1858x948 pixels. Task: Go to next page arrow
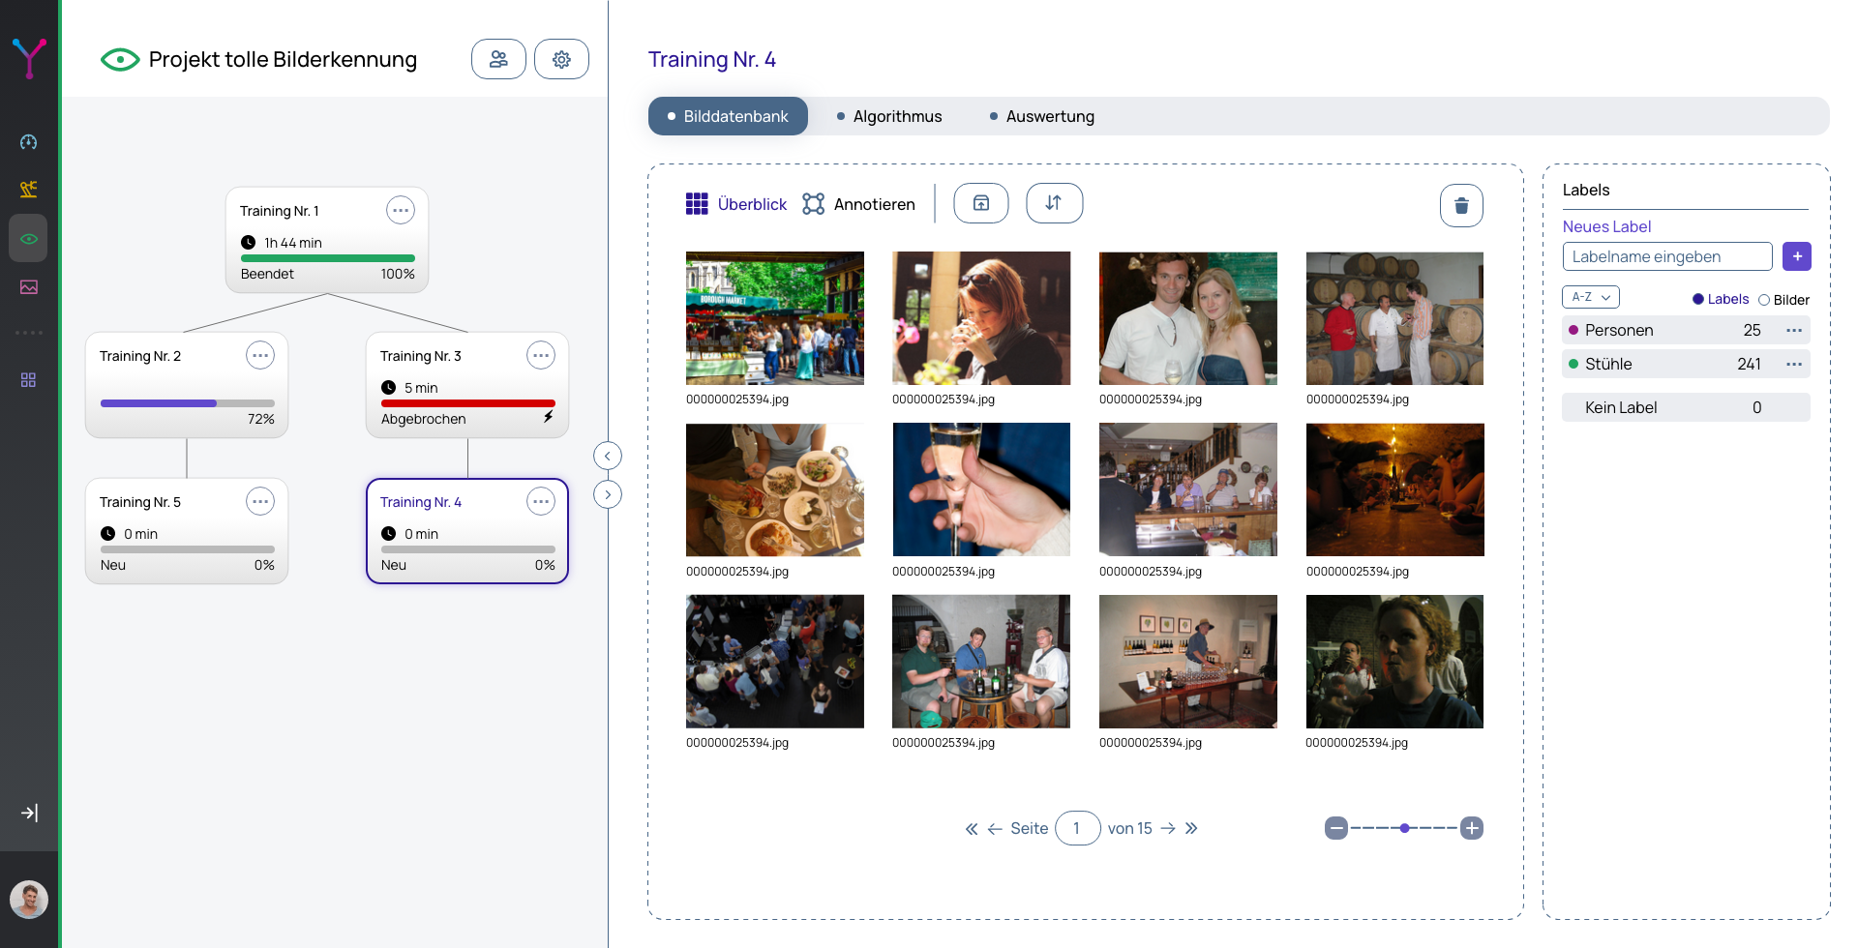[1168, 828]
